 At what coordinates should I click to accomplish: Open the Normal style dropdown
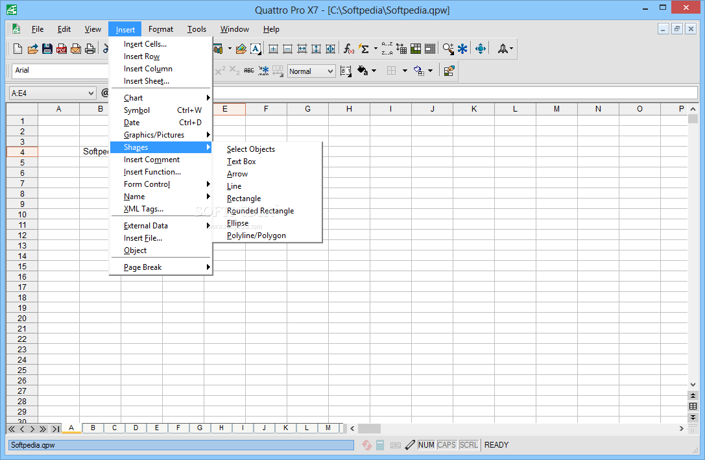tap(331, 71)
